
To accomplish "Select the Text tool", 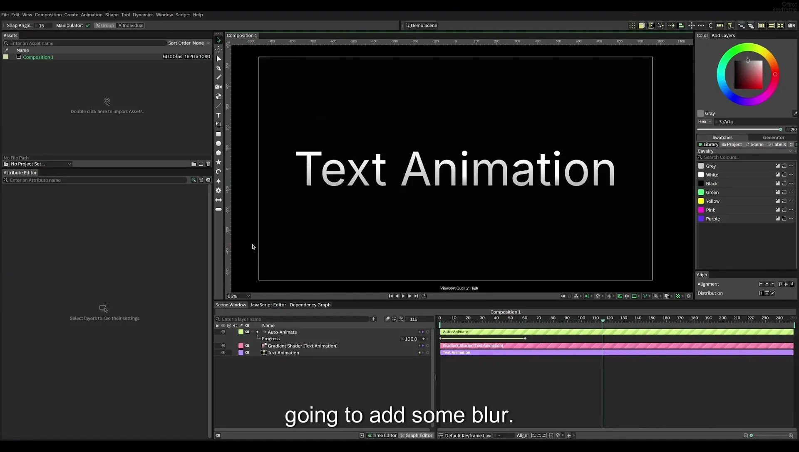I will (x=218, y=115).
